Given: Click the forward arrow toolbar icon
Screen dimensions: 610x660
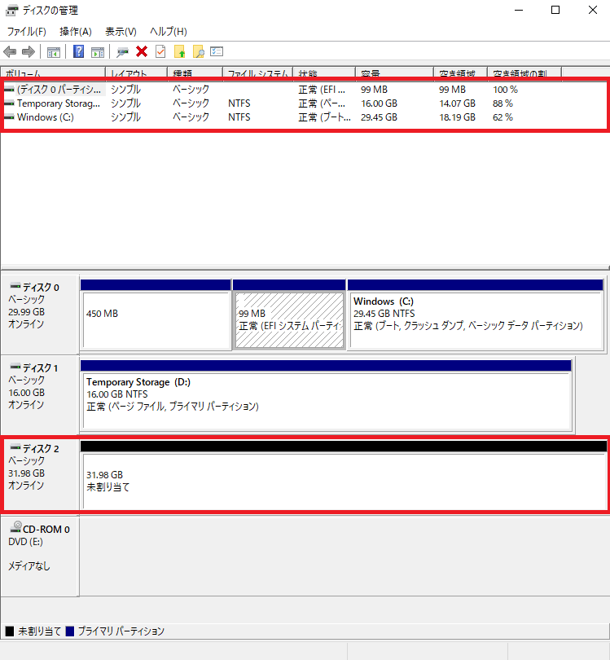Looking at the screenshot, I should (x=29, y=52).
